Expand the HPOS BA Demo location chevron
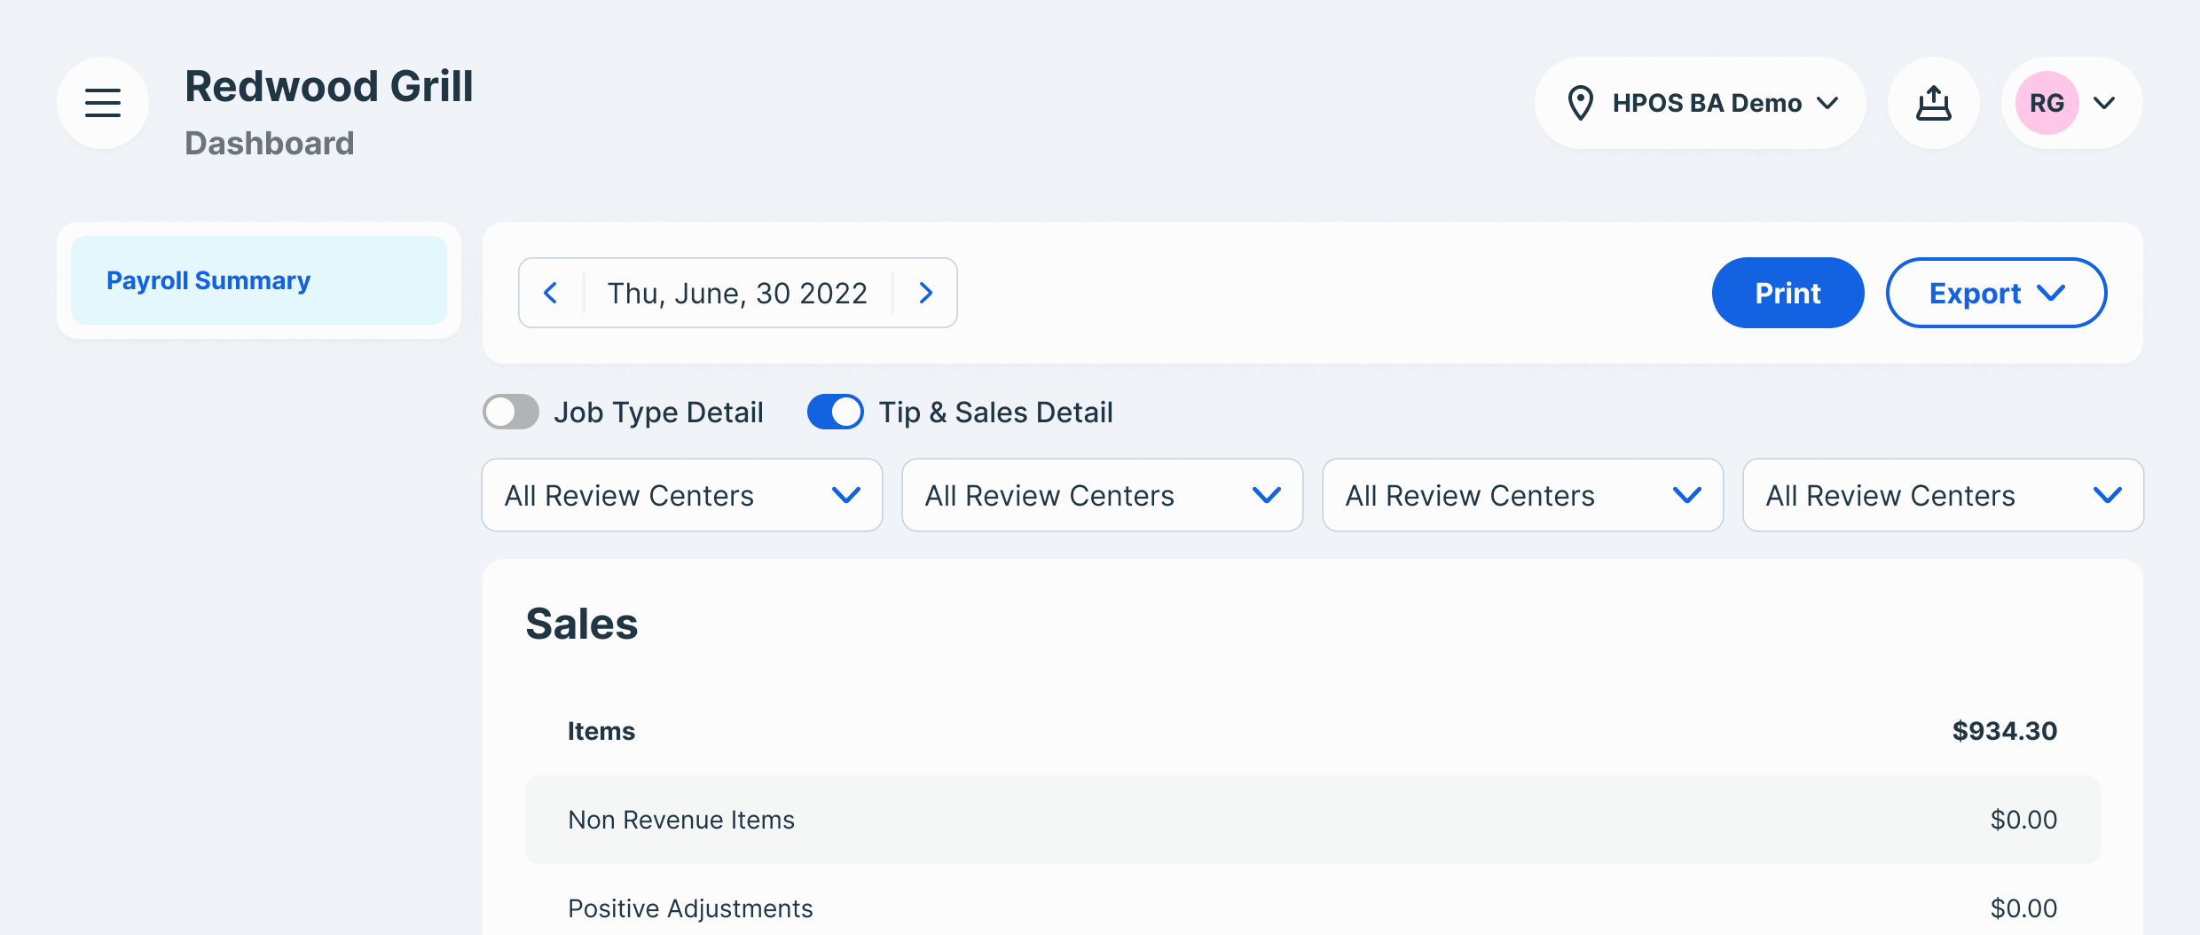Viewport: 2200px width, 935px height. pos(1829,104)
